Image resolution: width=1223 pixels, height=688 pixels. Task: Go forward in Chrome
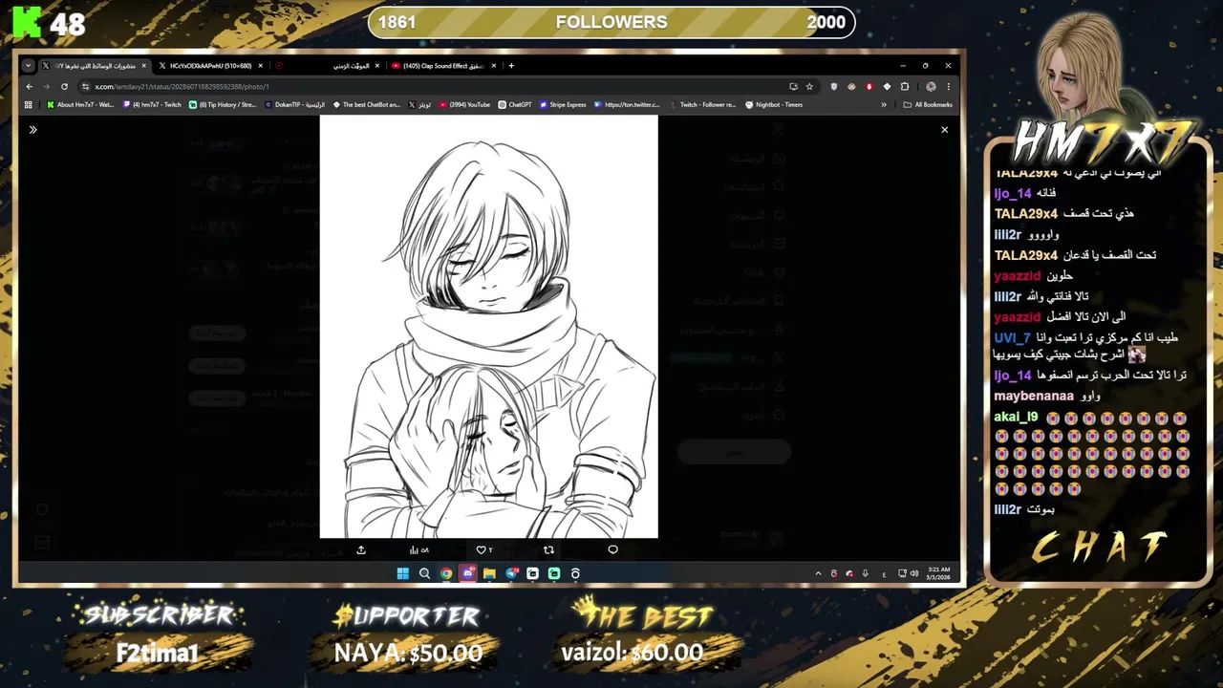46,86
